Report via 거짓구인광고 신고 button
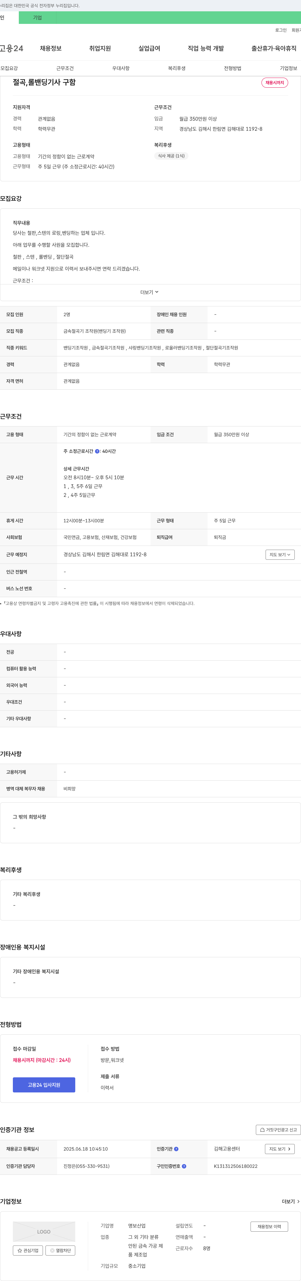Screen dimensions: 301x1281 tap(278, 1130)
